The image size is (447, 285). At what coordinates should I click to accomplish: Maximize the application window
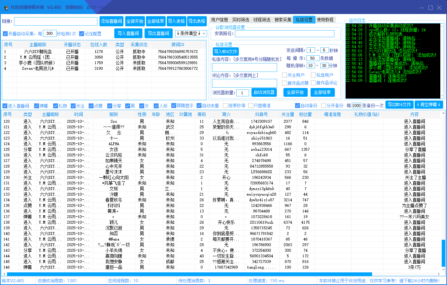pos(430,7)
